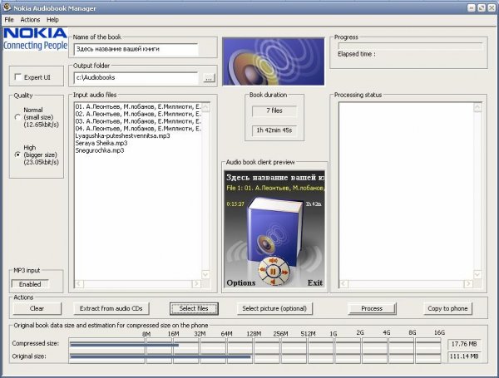Screen dimensions: 499x378
Task: Click Exit in the client preview
Action: pyautogui.click(x=315, y=282)
